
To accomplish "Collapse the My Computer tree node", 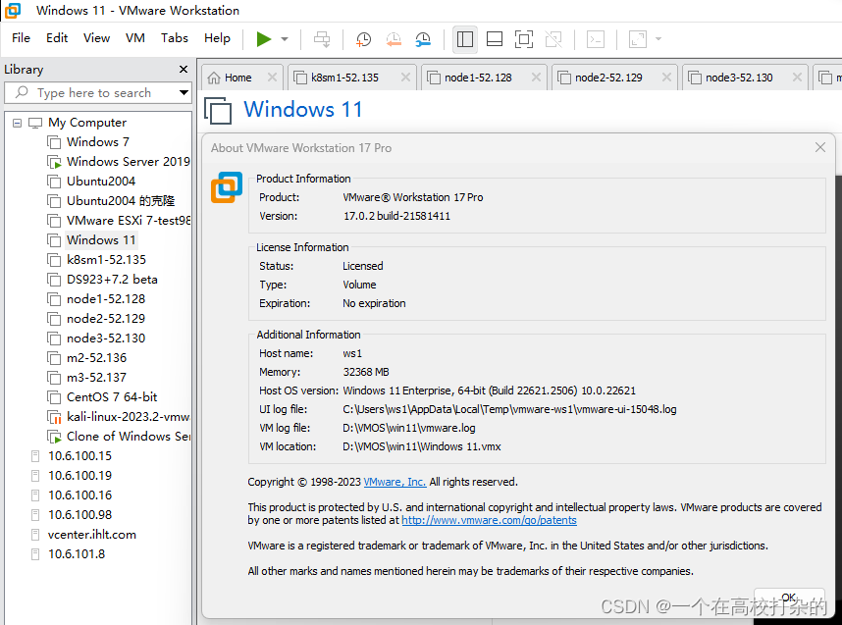I will click(x=18, y=123).
